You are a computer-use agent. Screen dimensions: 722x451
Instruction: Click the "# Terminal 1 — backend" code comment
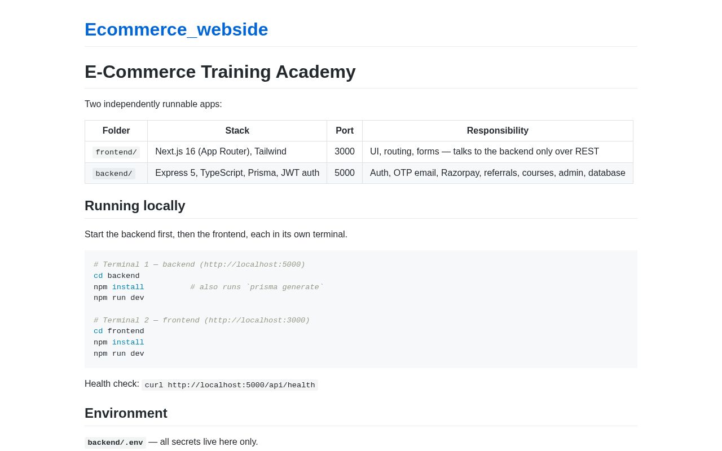[x=199, y=265]
